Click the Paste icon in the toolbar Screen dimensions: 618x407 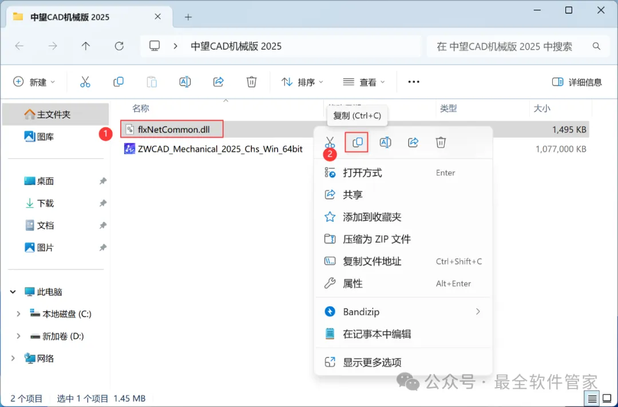[152, 82]
